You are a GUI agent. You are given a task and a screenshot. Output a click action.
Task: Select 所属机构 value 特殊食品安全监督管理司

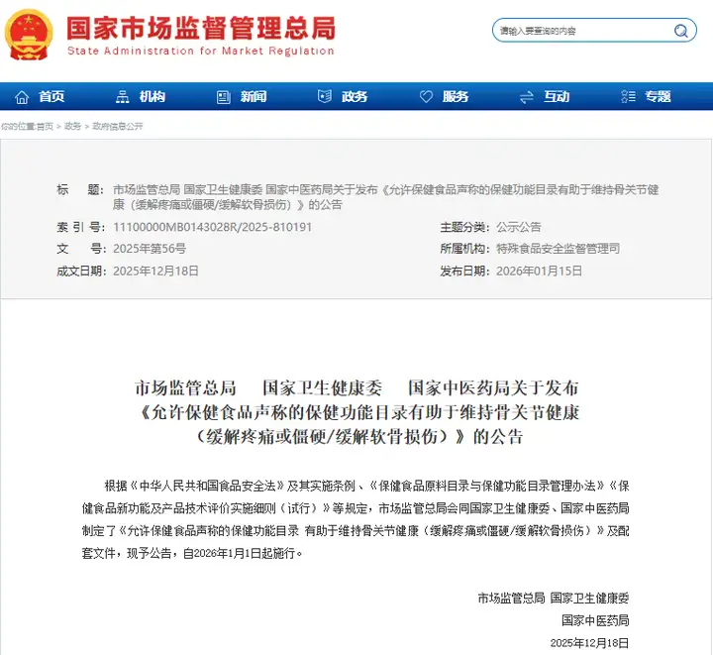(x=558, y=249)
